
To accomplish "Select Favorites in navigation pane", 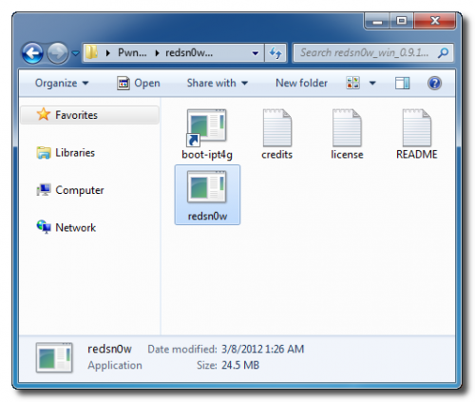I will [x=89, y=115].
